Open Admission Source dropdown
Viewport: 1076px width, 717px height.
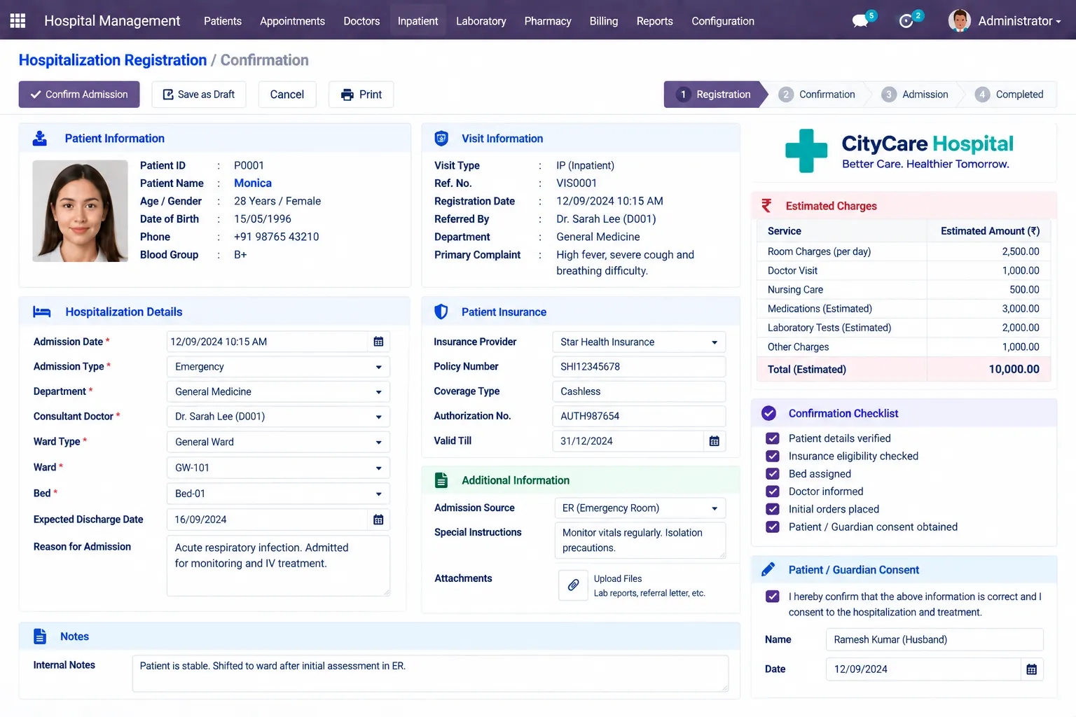click(640, 508)
